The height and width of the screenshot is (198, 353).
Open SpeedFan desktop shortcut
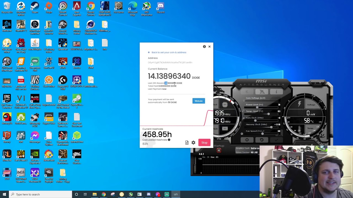pos(63,45)
